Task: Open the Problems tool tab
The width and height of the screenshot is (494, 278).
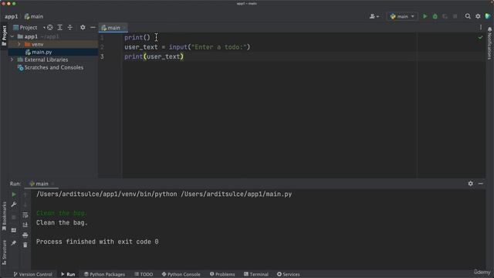Action: [x=222, y=274]
